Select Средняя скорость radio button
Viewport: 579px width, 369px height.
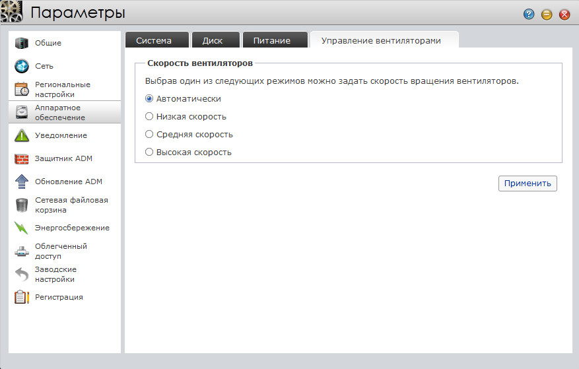tap(149, 135)
